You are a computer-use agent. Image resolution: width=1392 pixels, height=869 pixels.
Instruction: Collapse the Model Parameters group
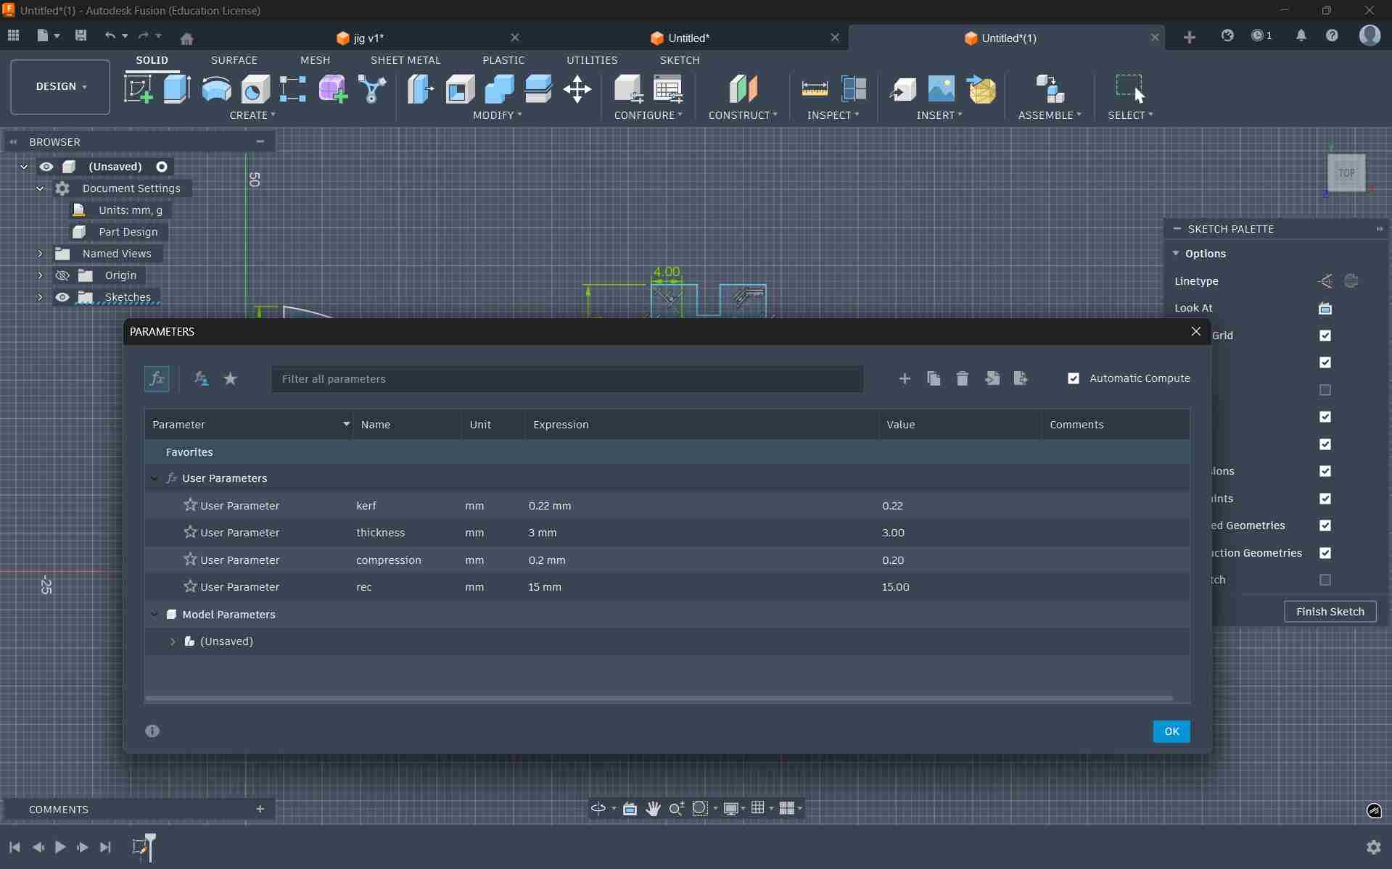pyautogui.click(x=154, y=615)
